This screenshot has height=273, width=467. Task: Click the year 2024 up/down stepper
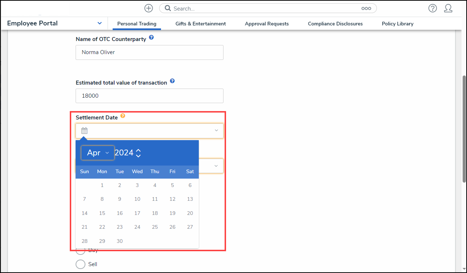click(x=138, y=153)
